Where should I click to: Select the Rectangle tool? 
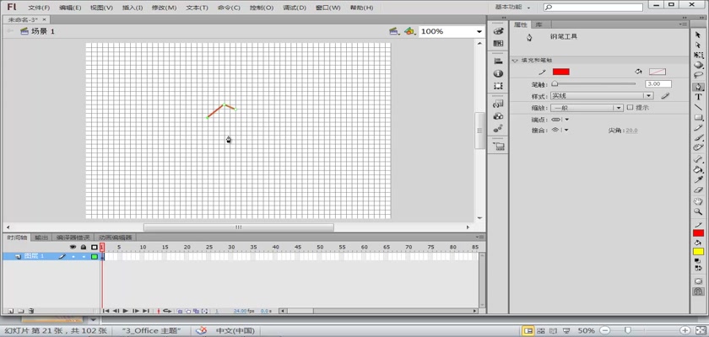(x=698, y=118)
